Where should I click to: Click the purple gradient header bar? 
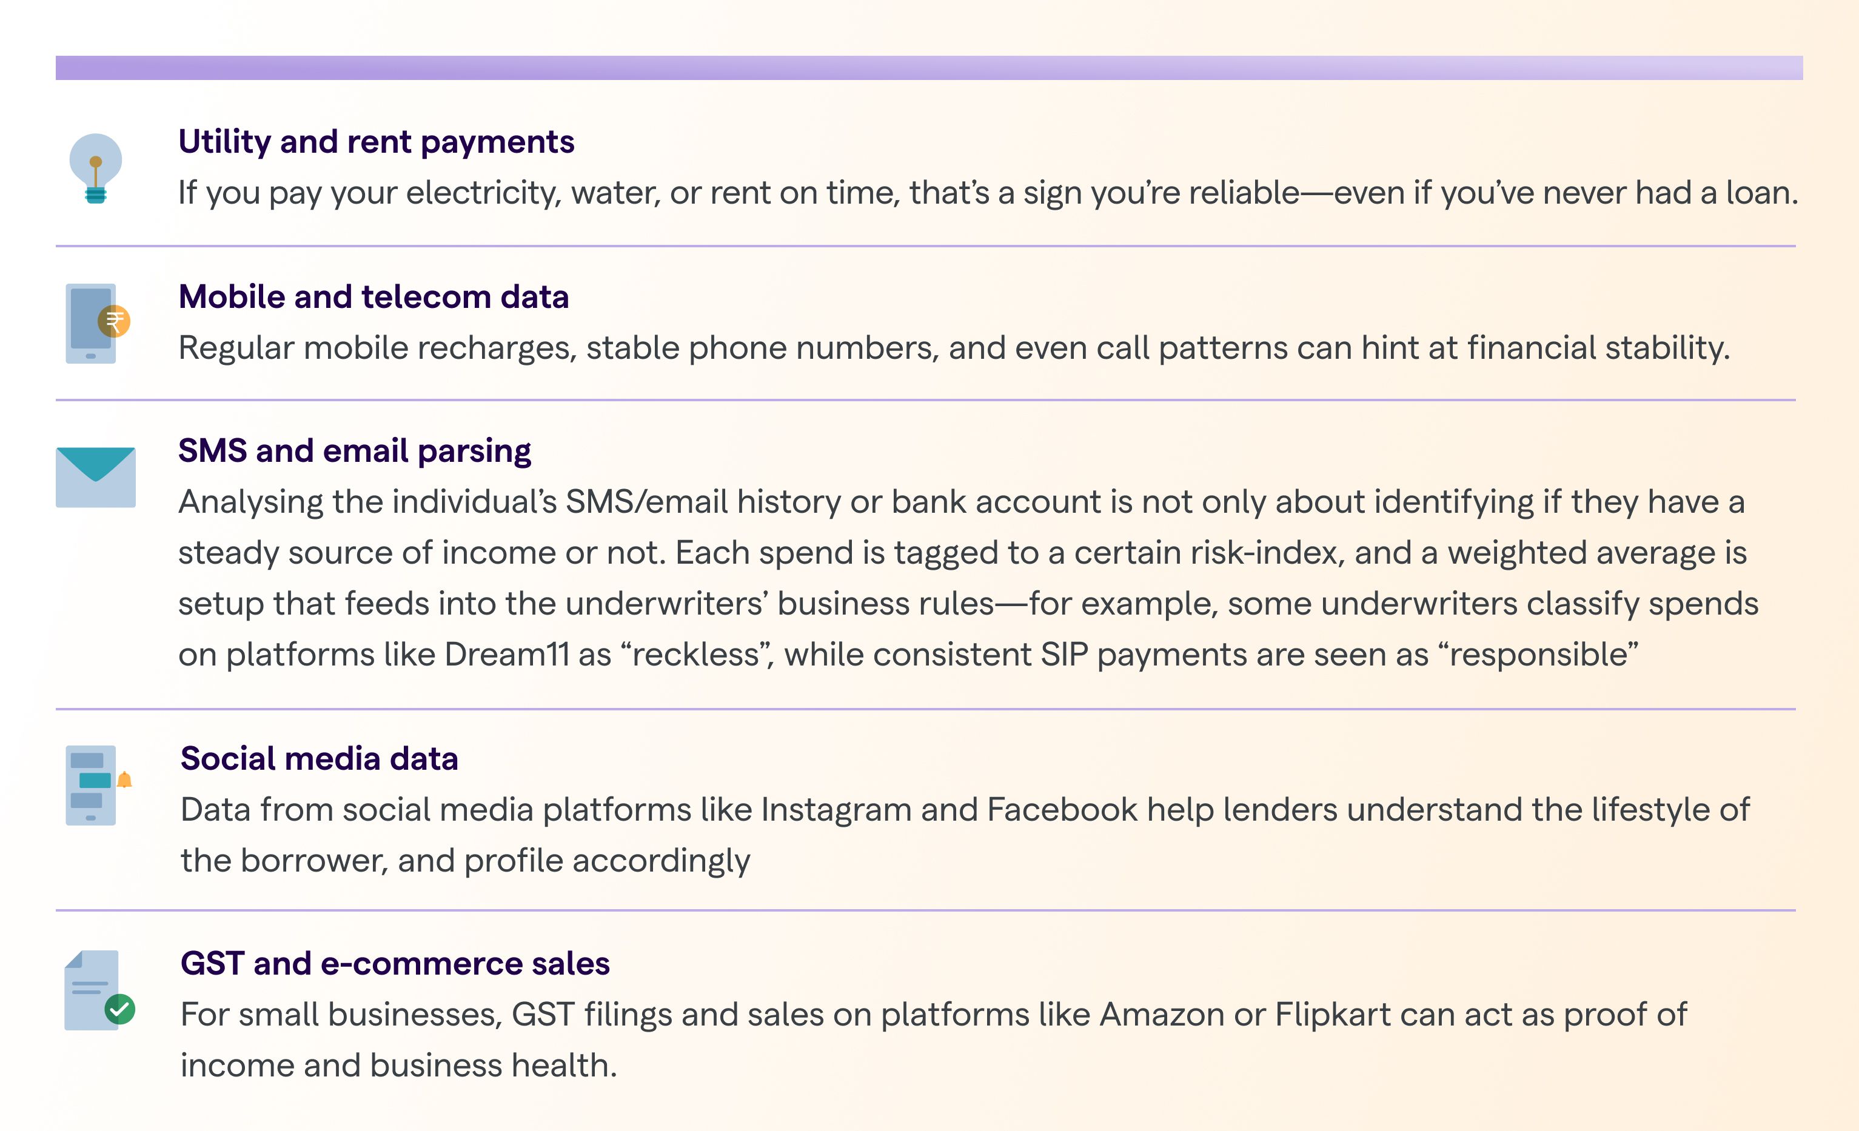pos(929,68)
